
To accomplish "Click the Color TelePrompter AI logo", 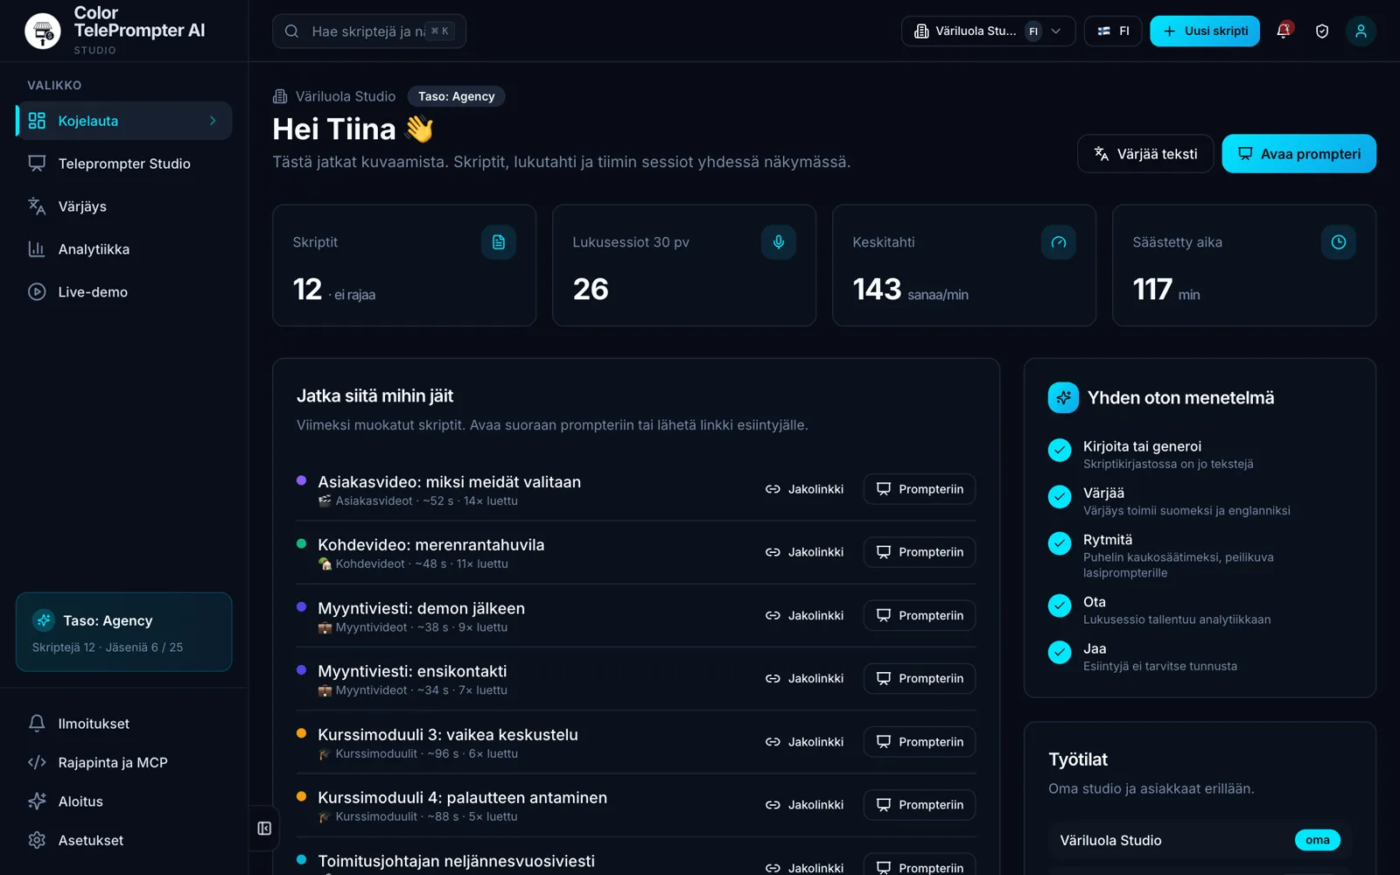I will click(x=43, y=31).
